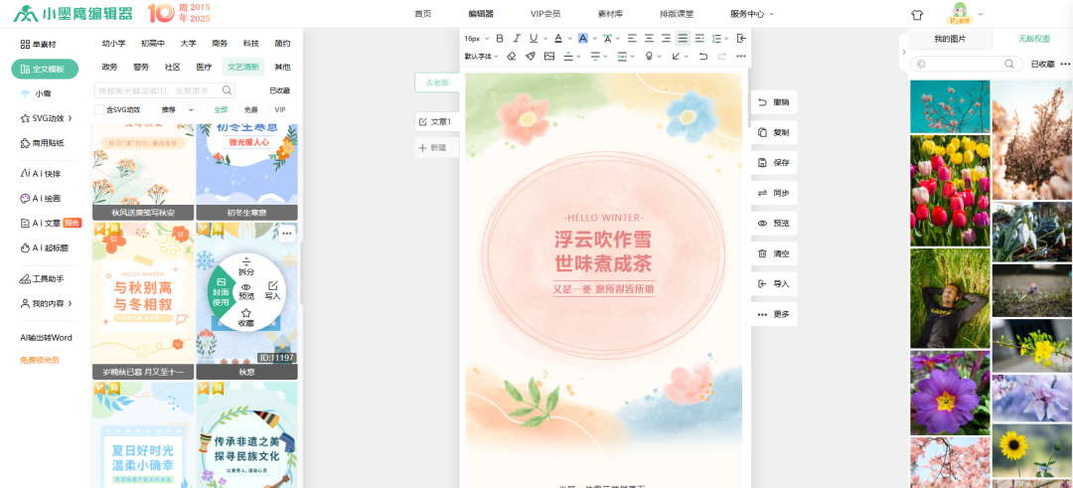Image resolution: width=1073 pixels, height=488 pixels.
Task: Click the toolbar three-dots more icon
Action: click(740, 56)
